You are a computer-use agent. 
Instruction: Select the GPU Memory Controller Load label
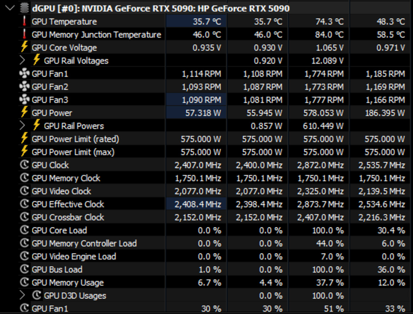84,243
